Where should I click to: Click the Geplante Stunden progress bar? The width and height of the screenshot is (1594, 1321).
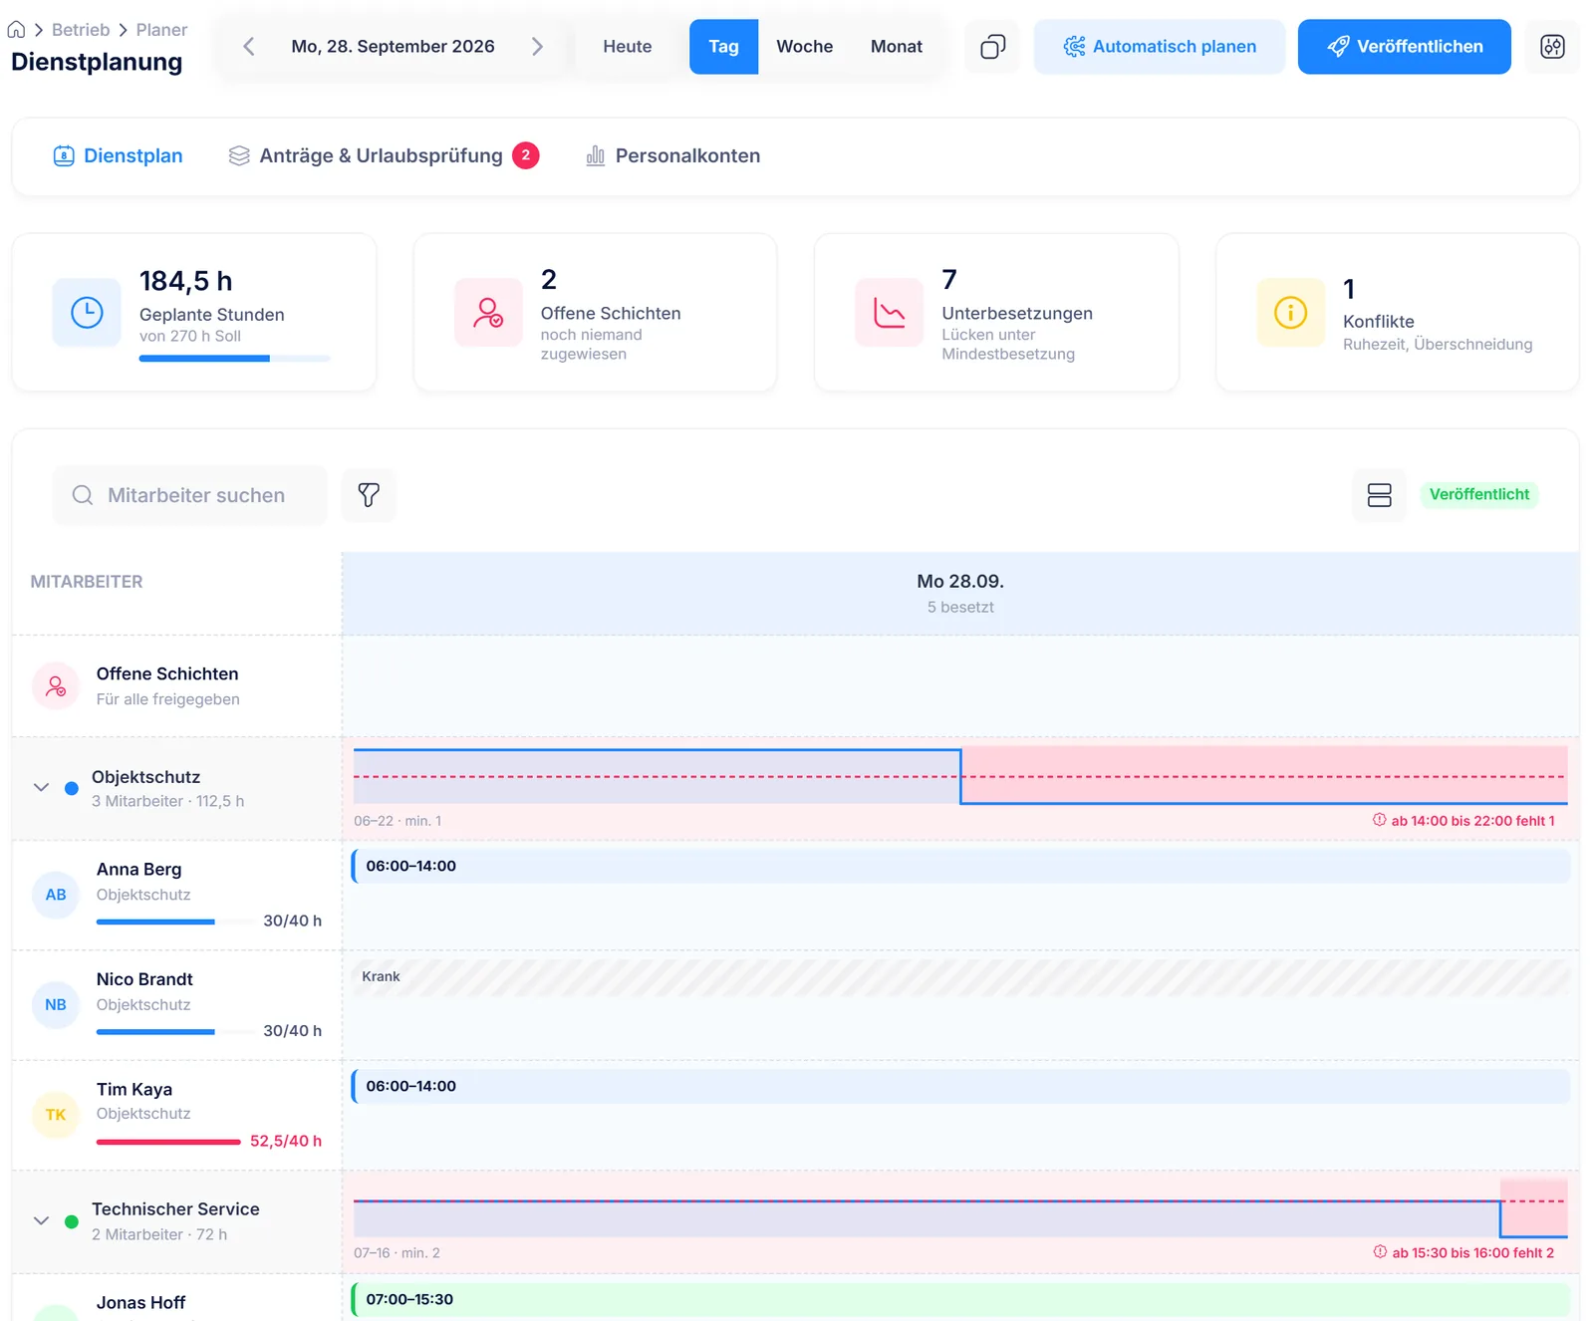click(x=234, y=359)
